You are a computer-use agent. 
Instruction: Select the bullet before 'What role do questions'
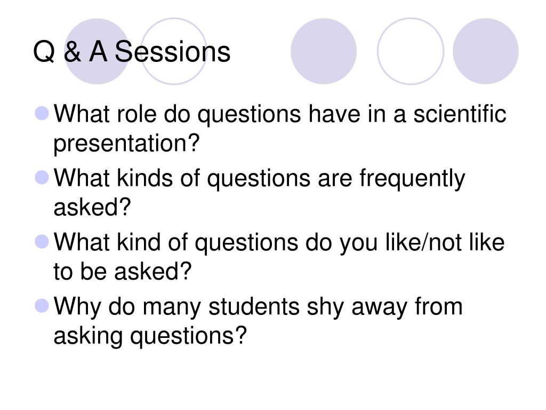[42, 113]
